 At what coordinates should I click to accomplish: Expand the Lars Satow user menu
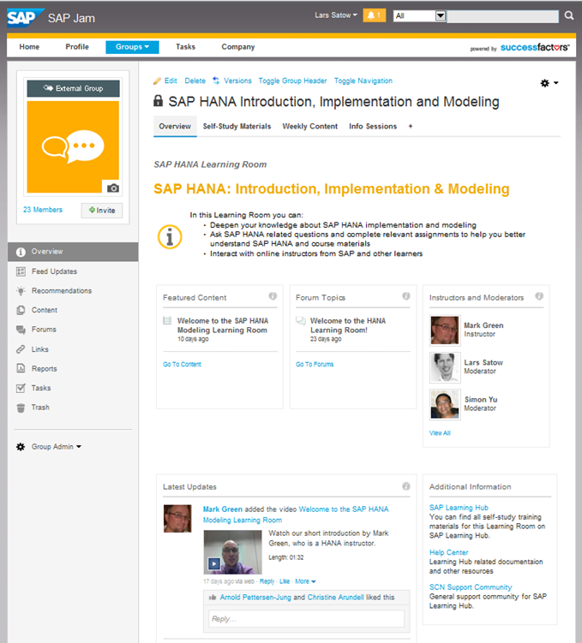(x=336, y=15)
